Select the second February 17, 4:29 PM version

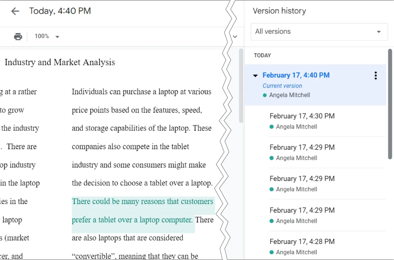pos(302,179)
